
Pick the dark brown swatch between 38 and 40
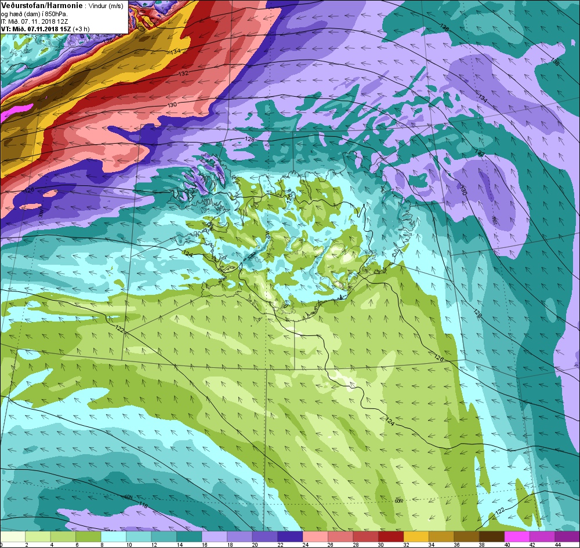[492, 536]
